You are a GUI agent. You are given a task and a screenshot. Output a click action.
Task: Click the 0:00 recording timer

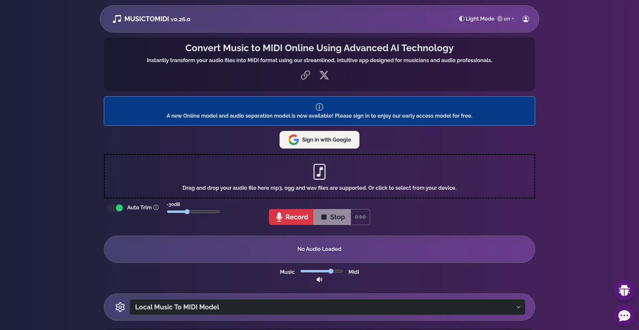pyautogui.click(x=360, y=217)
